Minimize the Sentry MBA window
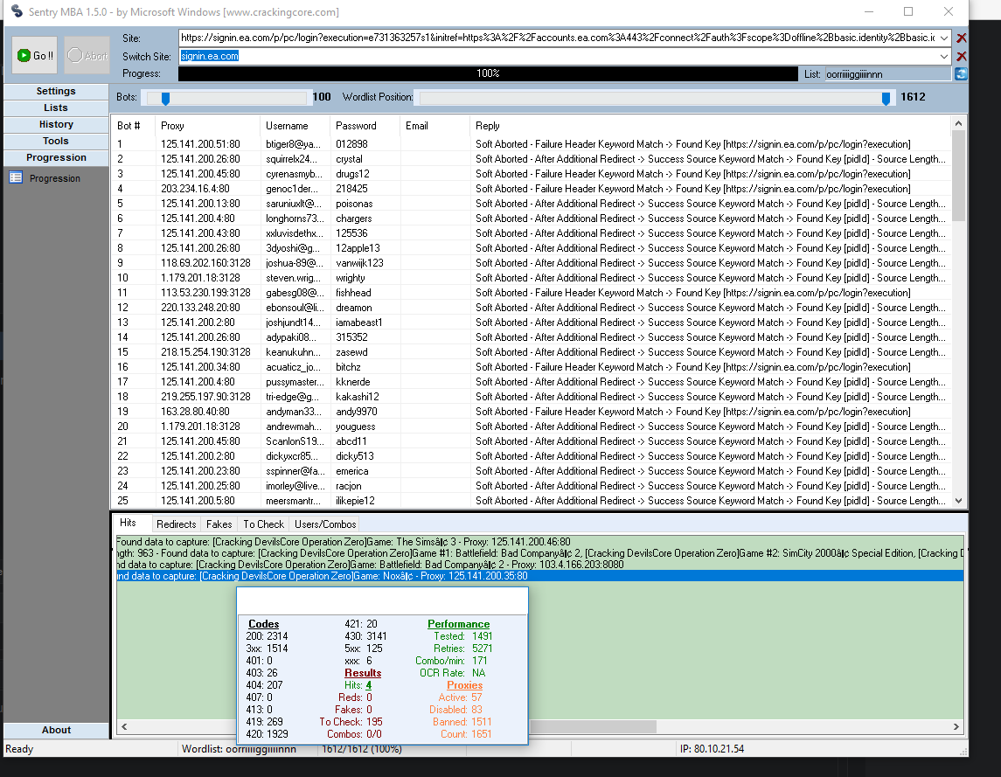The width and height of the screenshot is (1001, 777). pyautogui.click(x=869, y=11)
